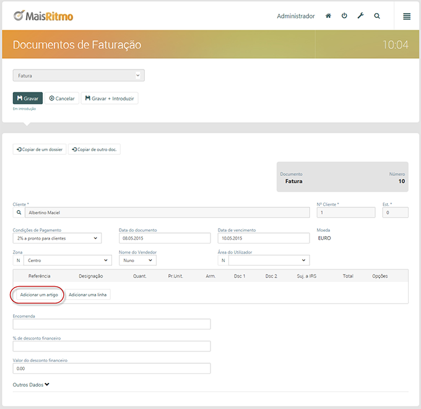Open the Zona Centro dropdown

point(67,260)
